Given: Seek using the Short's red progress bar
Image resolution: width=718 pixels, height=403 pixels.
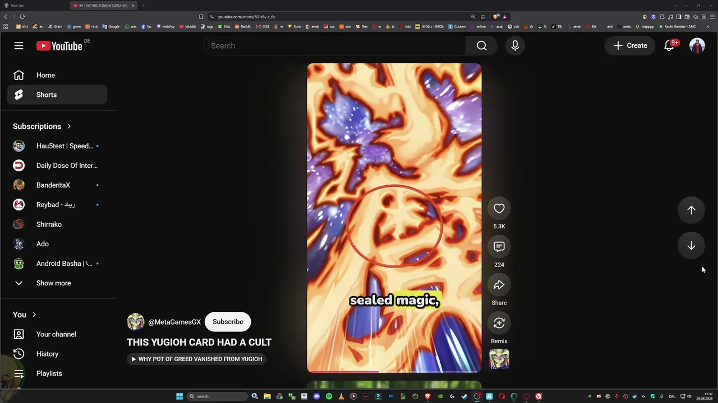Looking at the screenshot, I should 394,371.
